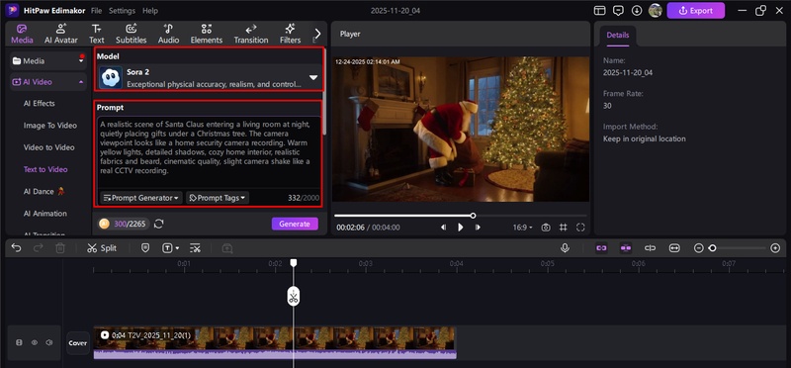Toggle the auto snapping icon

(x=626, y=248)
